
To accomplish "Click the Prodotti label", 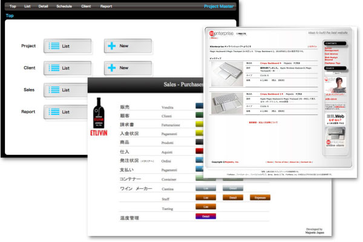I will [168, 143].
